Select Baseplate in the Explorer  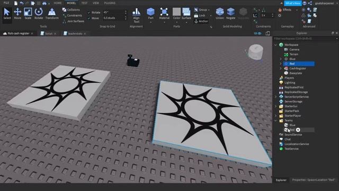pos(296,73)
